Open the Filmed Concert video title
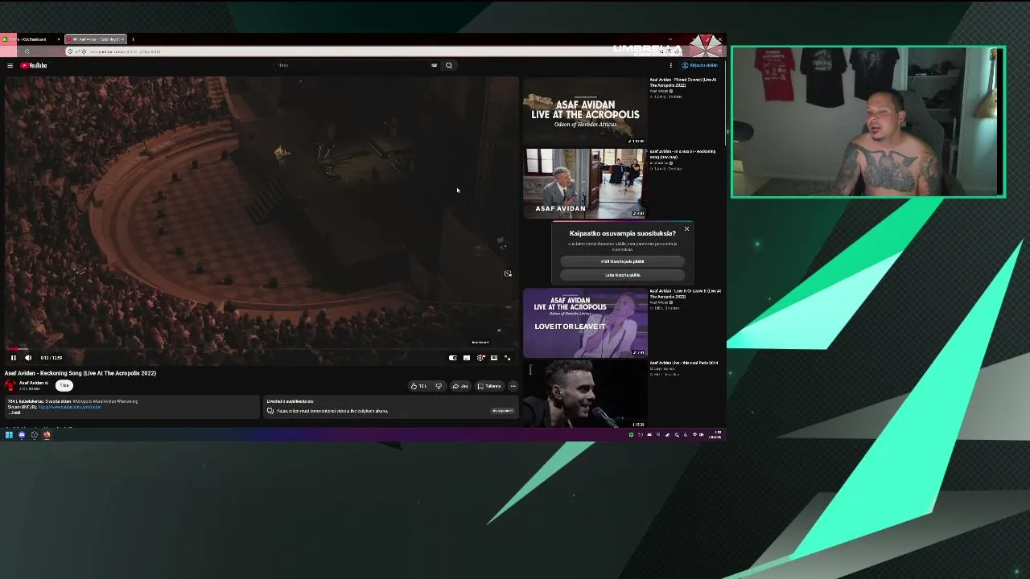 coord(683,82)
